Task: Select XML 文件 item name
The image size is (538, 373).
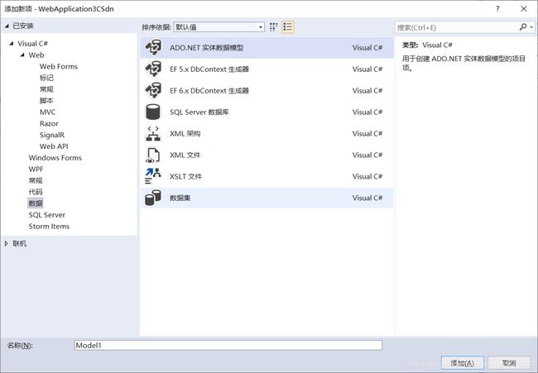Action: (x=185, y=155)
